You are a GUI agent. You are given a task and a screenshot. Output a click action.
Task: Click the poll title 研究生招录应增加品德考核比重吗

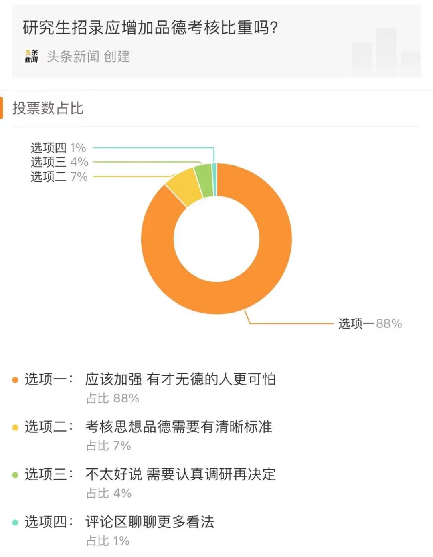pyautogui.click(x=150, y=28)
